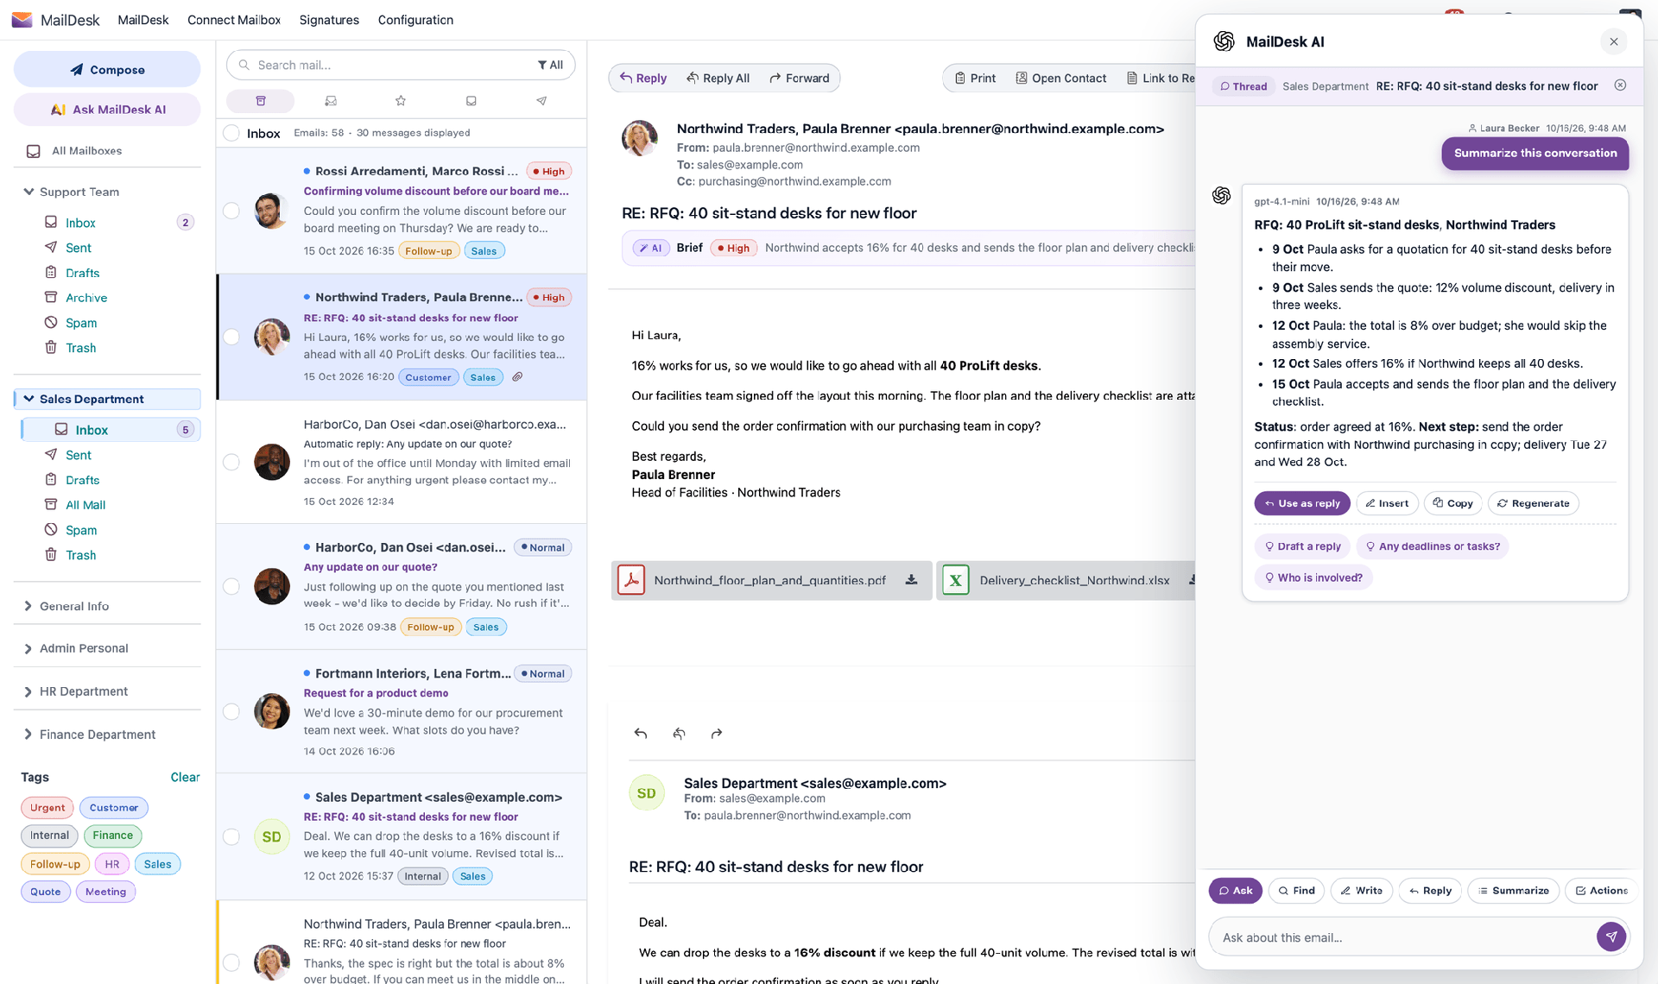Click Use as reply button

[x=1301, y=503]
